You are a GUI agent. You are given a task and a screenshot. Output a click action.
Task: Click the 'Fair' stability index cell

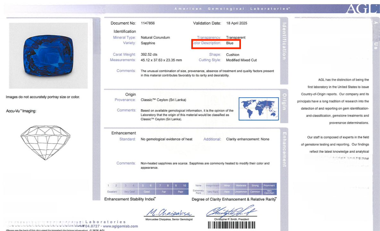tap(164, 192)
